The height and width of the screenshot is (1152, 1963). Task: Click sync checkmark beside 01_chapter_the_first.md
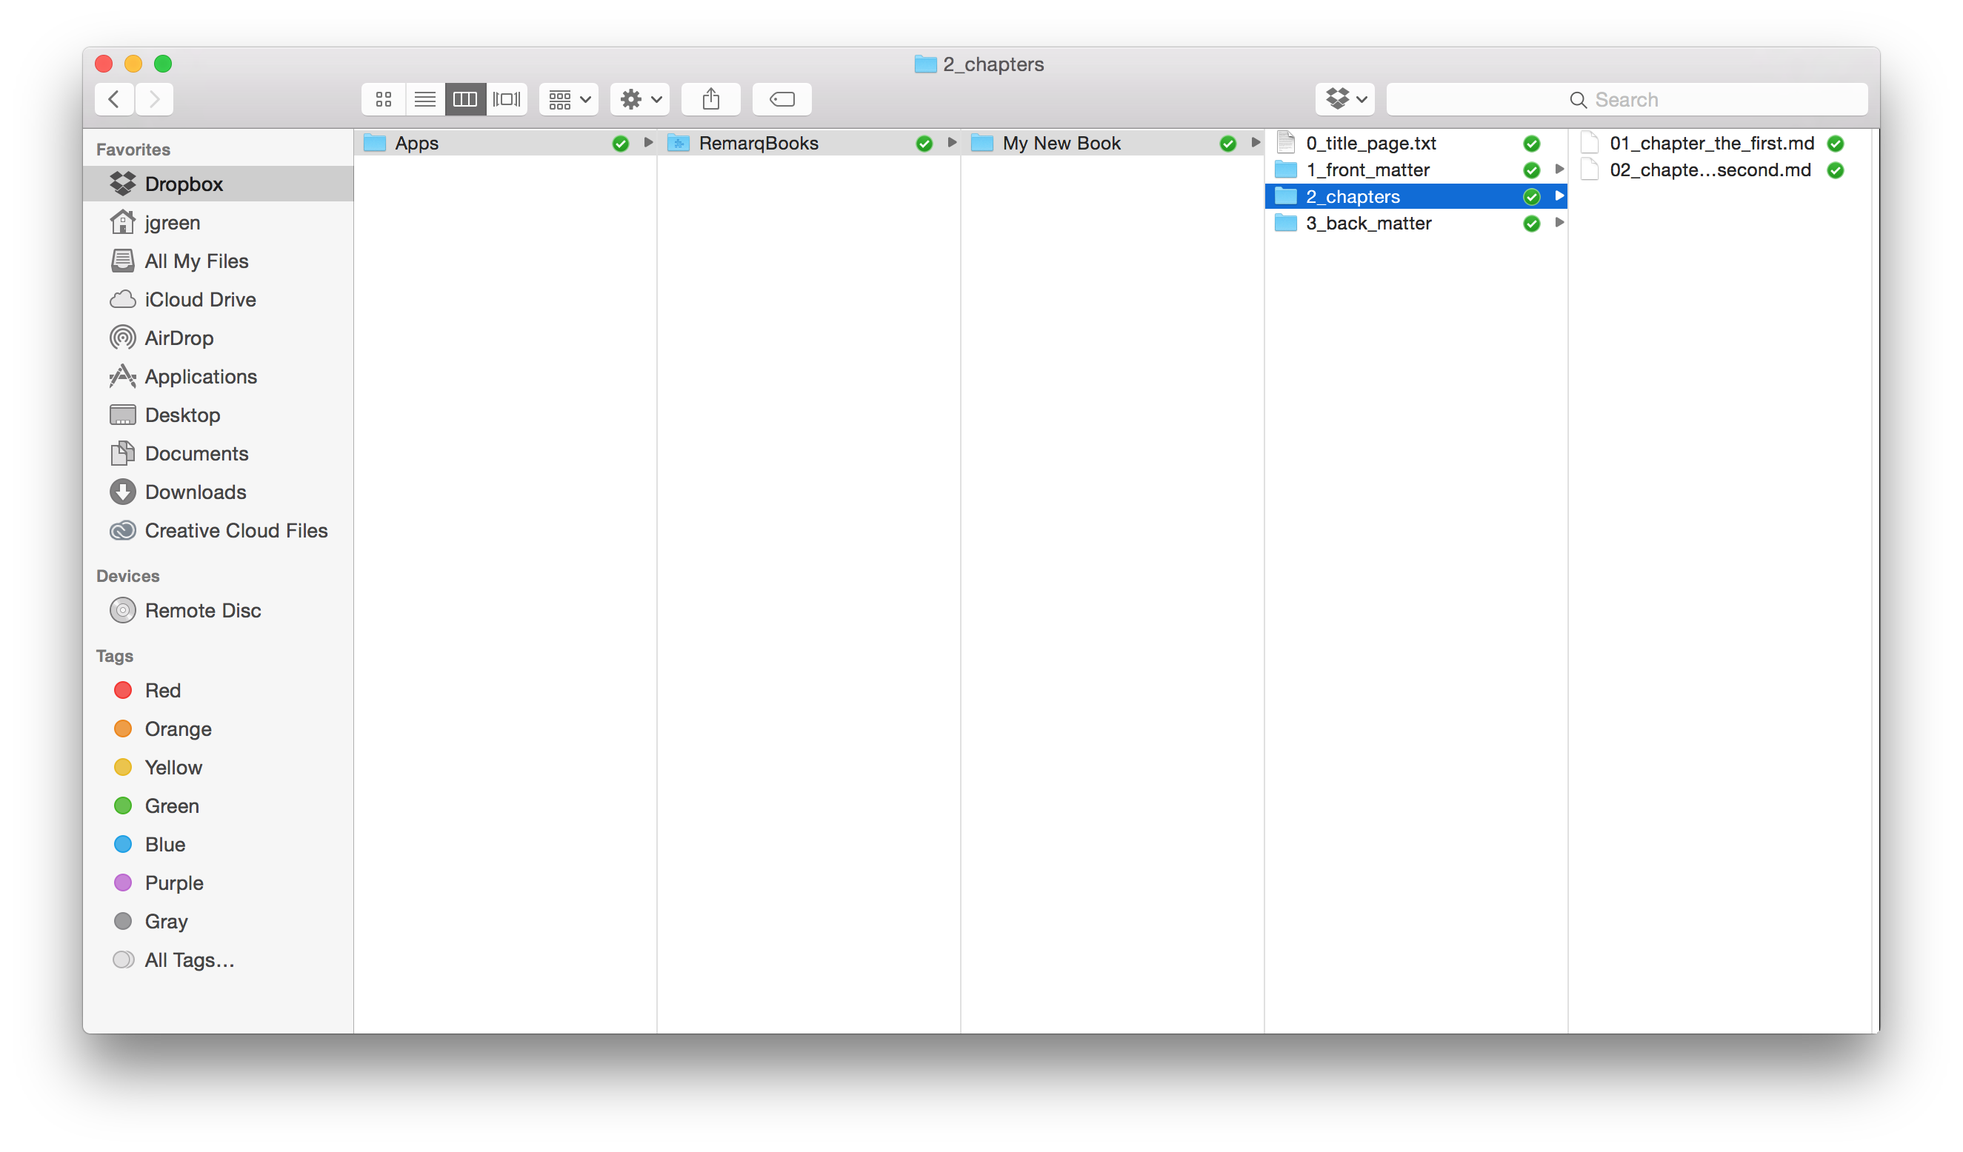click(x=1836, y=143)
